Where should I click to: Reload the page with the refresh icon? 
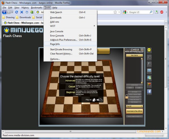(x=17, y=12)
